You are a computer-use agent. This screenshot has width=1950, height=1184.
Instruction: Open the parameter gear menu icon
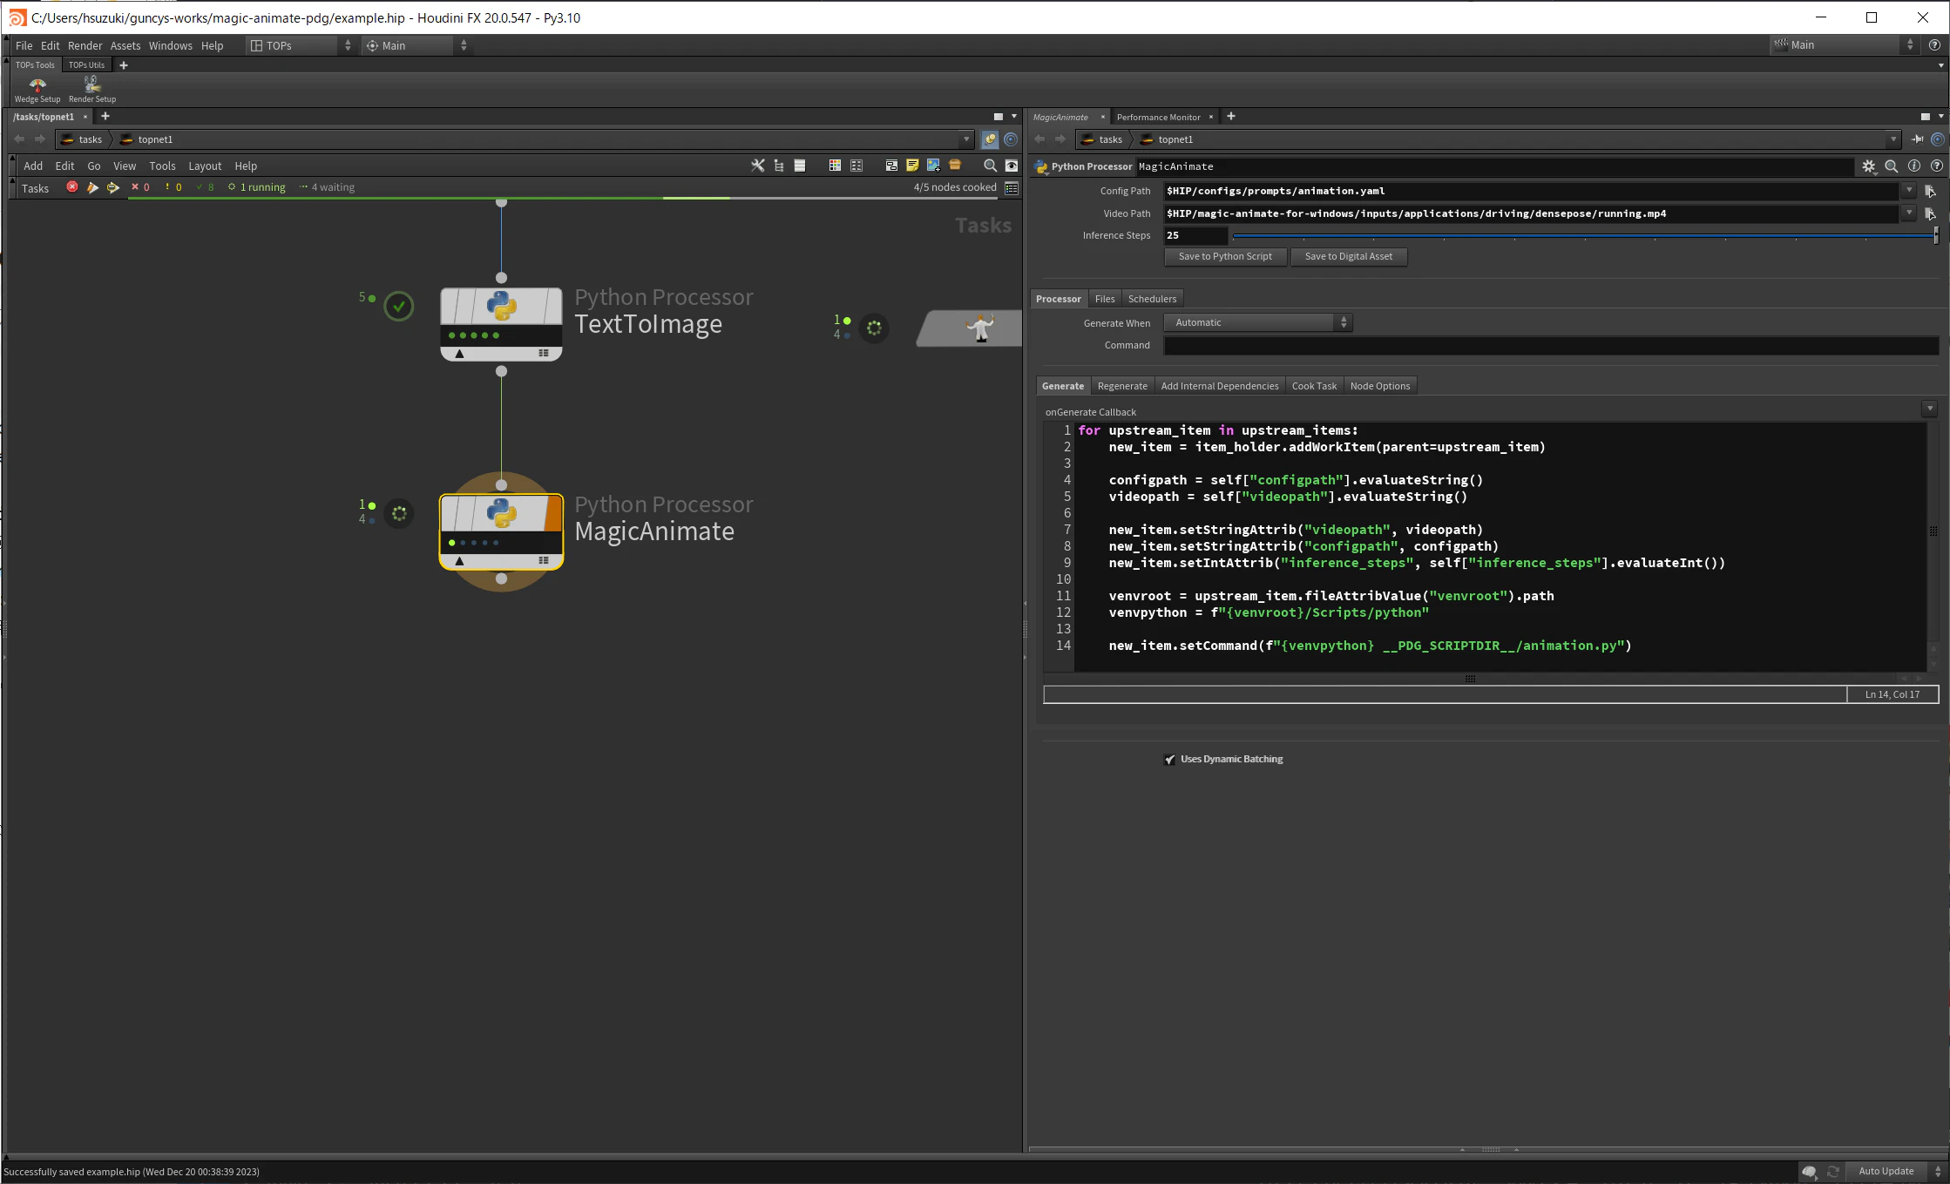click(1869, 166)
